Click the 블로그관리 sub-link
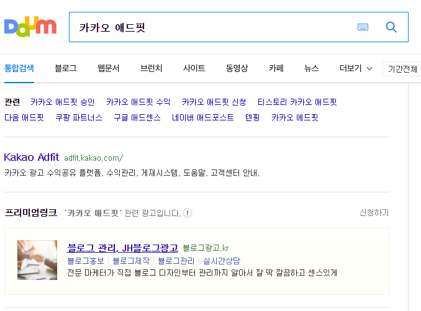 click(x=176, y=261)
